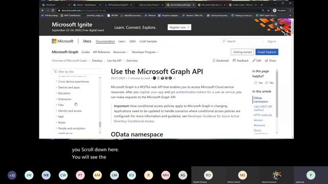Select the LM participant avatar
Viewport: 328px width, 184px height.
[114, 175]
